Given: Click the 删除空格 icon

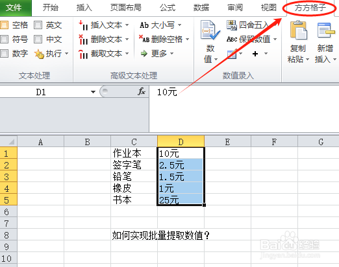Looking at the screenshot, I should 144,39.
